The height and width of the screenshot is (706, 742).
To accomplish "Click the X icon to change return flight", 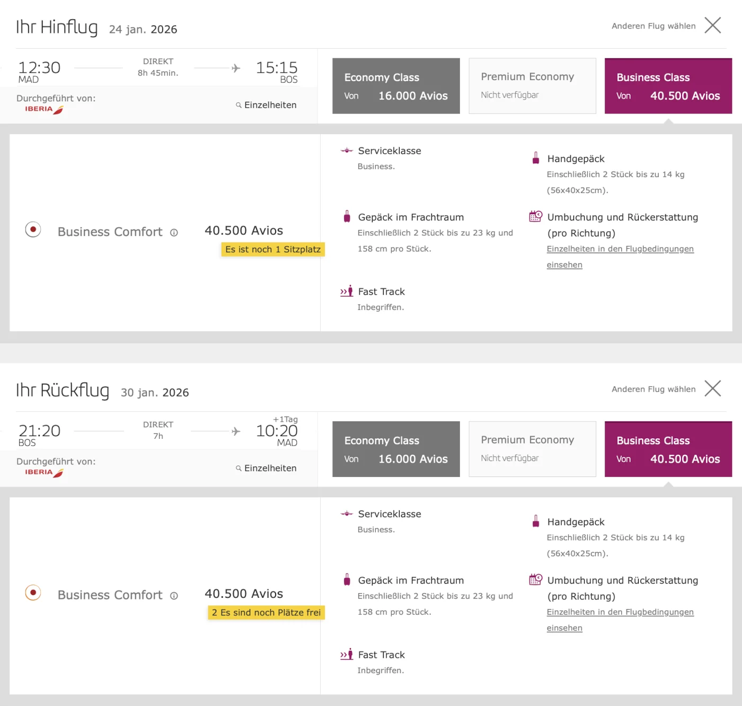I will 712,389.
